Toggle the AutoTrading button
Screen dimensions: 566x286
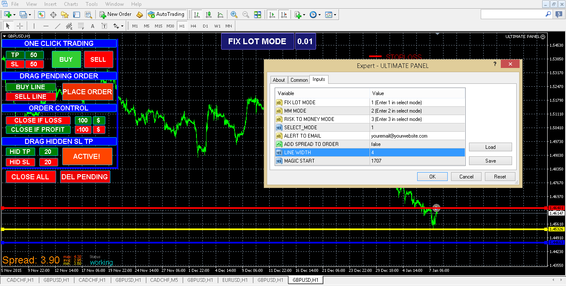pyautogui.click(x=166, y=15)
